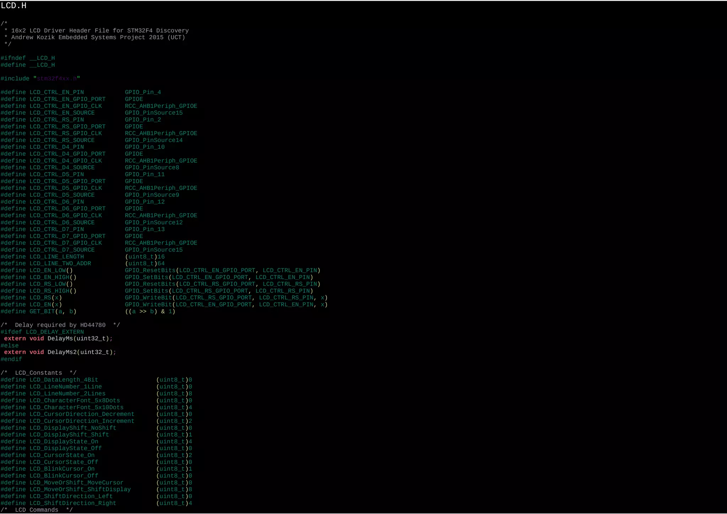Click the GET_BIT(a, b) macro definition
Viewport: 727px width, 514px height.
point(53,311)
